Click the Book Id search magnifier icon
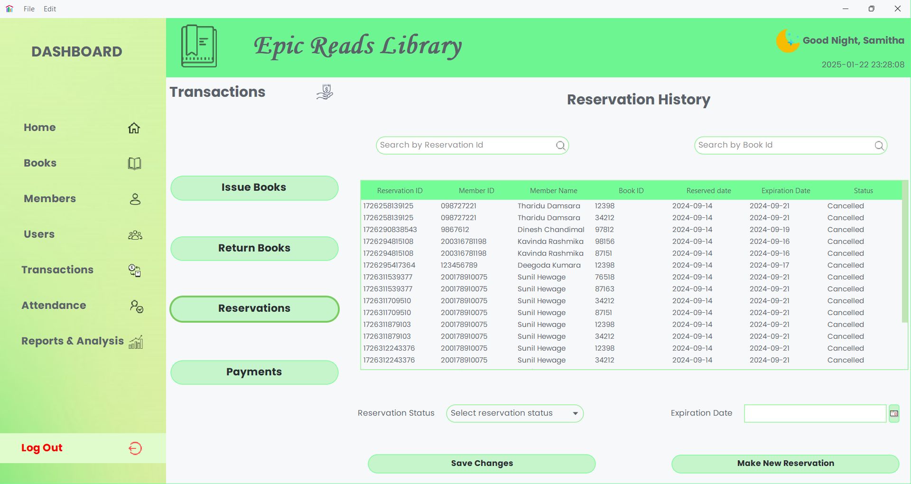 [879, 146]
